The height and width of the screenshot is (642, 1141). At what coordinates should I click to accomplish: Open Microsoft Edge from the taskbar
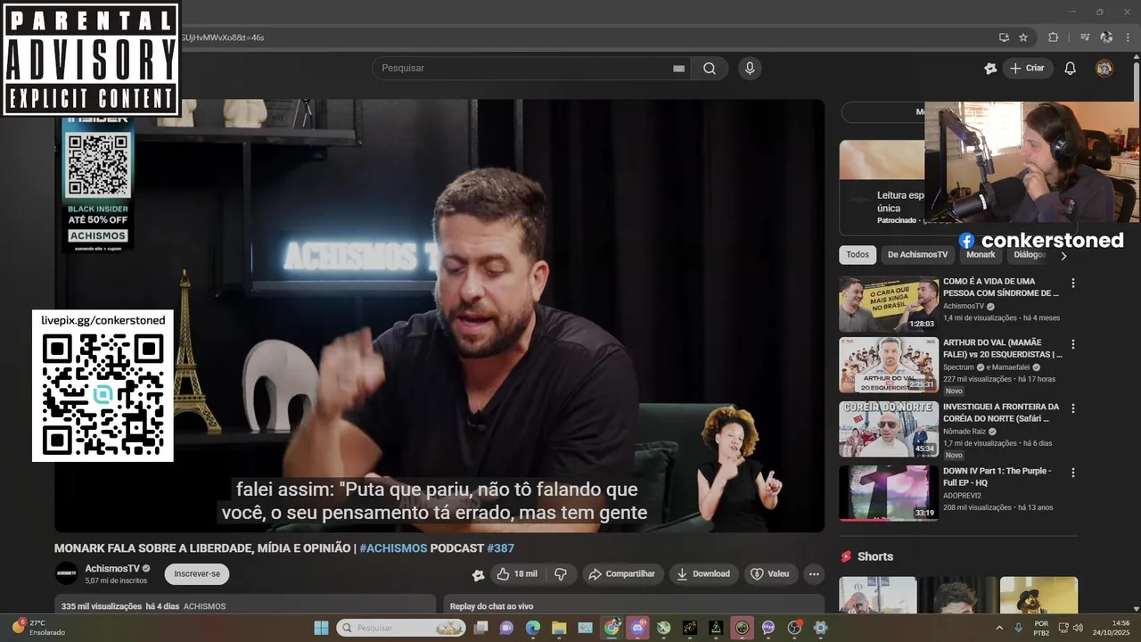pos(533,628)
